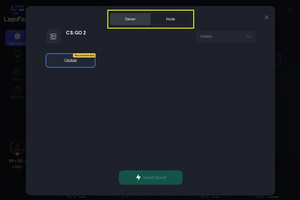Expand History using its chevron arrow

[249, 37]
